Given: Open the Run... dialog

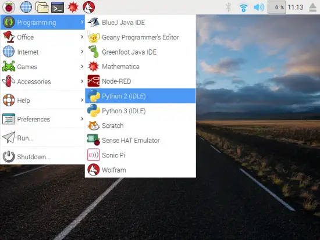Looking at the screenshot, I should coord(42,138).
